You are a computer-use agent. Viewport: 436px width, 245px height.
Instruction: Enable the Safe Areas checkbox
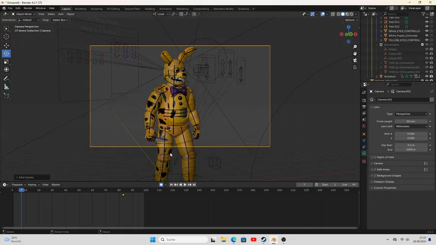click(x=375, y=169)
